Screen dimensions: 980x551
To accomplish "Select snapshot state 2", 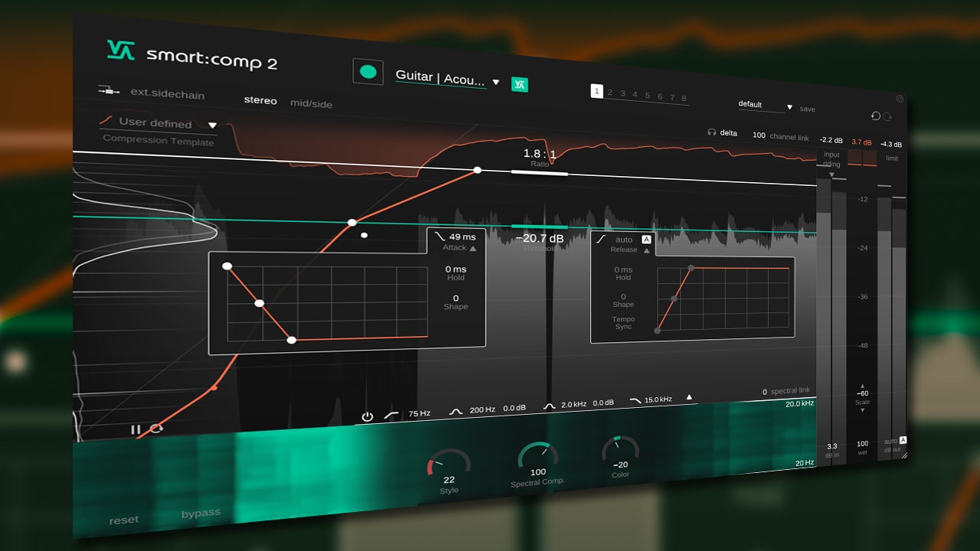I will point(610,92).
